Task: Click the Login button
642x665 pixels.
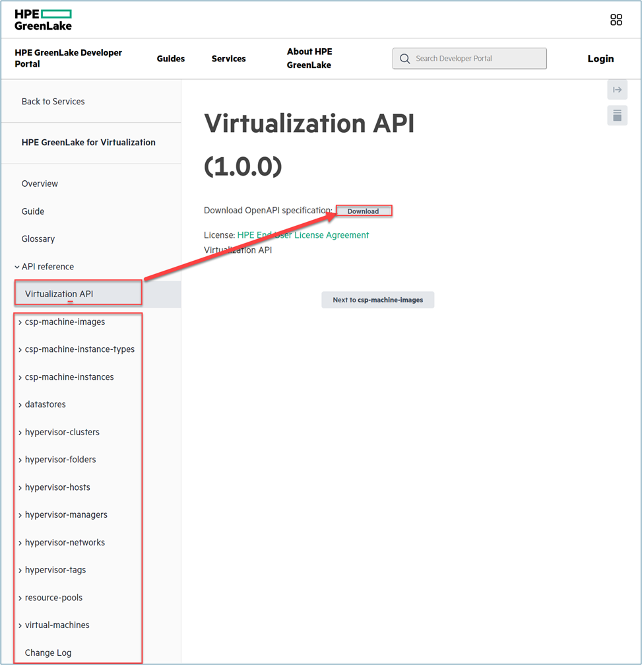Action: (600, 59)
